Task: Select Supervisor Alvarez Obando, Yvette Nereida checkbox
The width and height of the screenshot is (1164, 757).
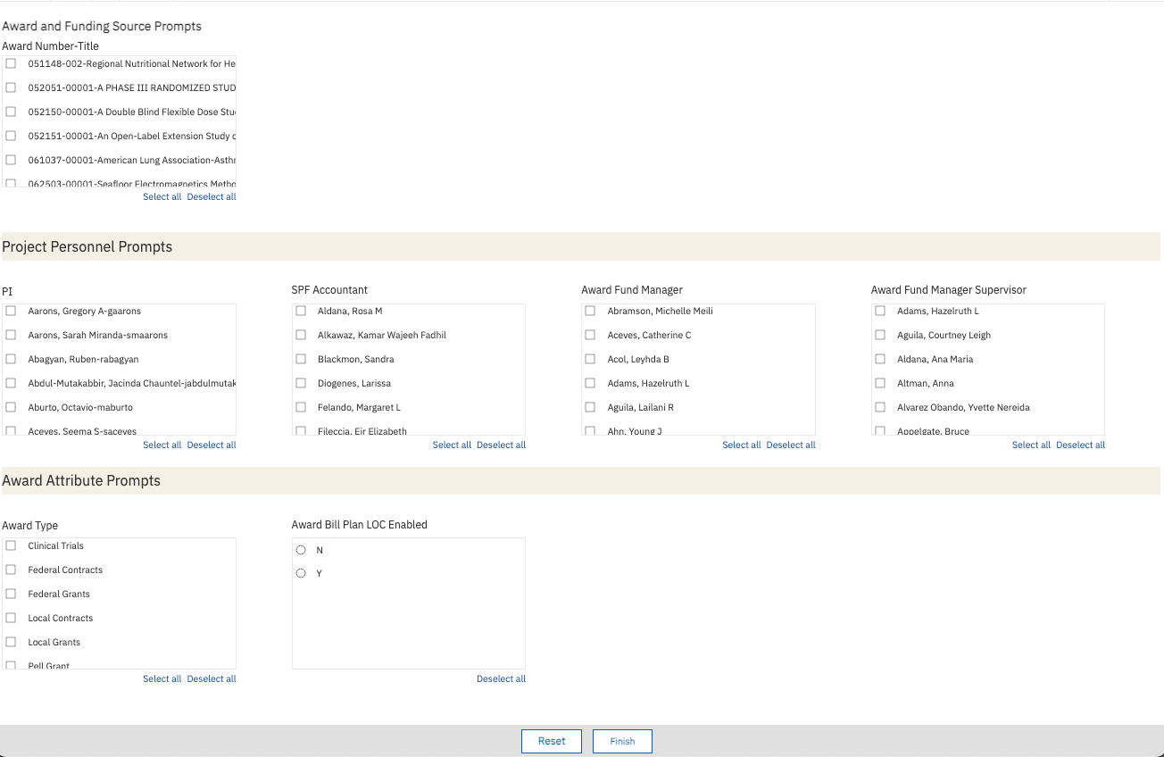Action: (880, 407)
